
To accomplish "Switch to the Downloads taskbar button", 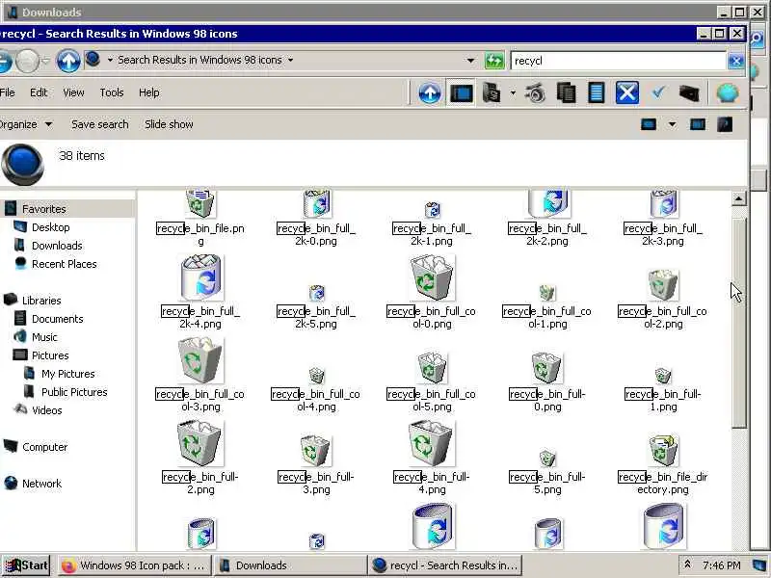I will click(x=290, y=565).
